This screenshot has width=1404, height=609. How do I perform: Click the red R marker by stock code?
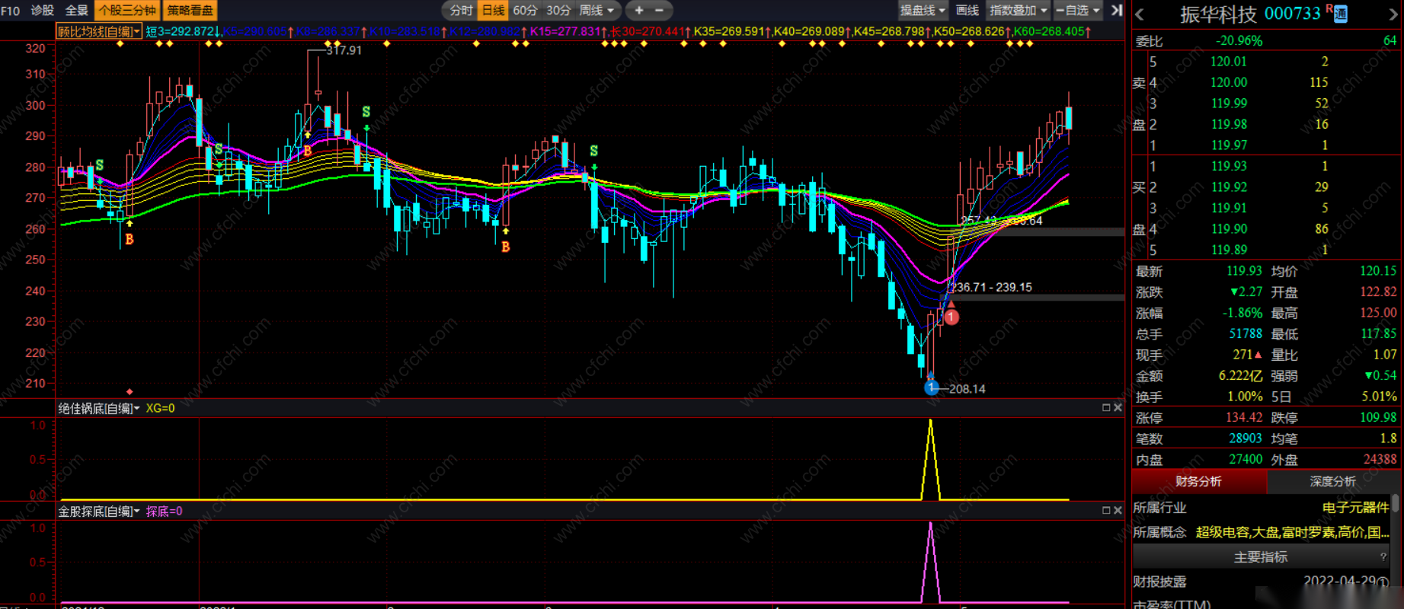[1329, 8]
